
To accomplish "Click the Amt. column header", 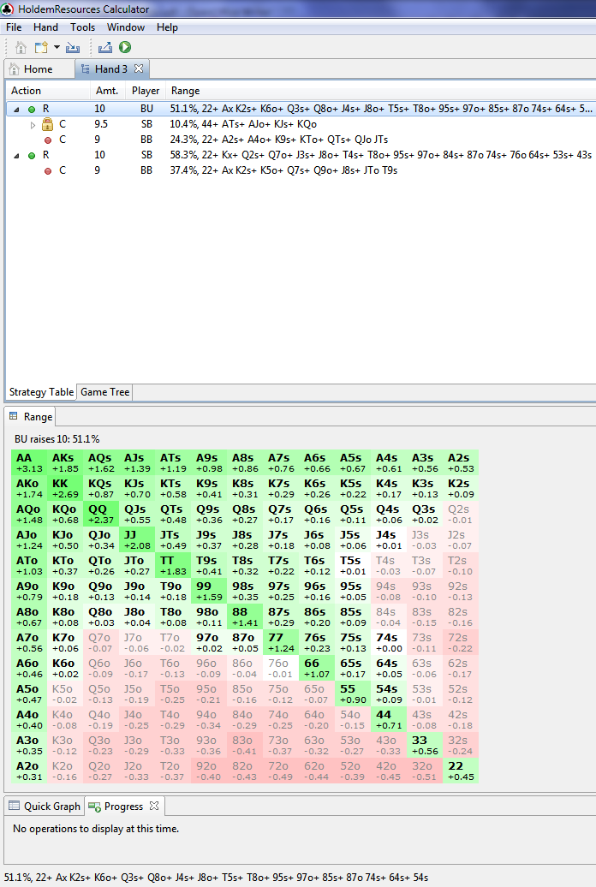I will pyautogui.click(x=107, y=91).
